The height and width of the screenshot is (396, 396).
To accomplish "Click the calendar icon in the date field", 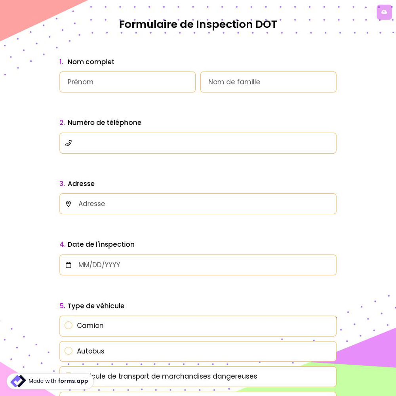I will point(69,265).
